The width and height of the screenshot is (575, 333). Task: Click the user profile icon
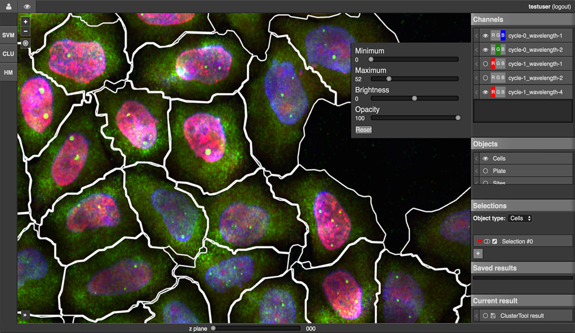(x=8, y=6)
